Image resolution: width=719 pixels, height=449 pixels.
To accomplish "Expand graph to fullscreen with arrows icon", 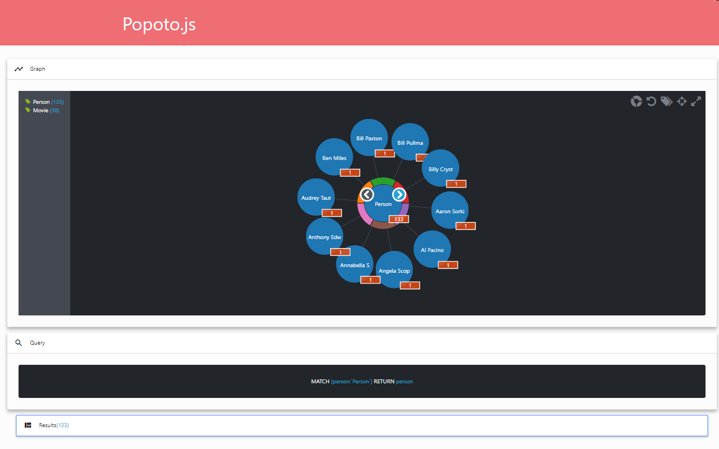I will pos(696,101).
